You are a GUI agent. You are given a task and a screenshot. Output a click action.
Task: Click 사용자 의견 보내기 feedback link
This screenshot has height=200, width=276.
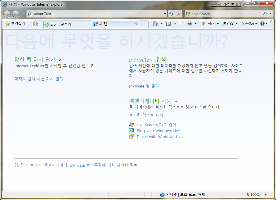click(226, 4)
